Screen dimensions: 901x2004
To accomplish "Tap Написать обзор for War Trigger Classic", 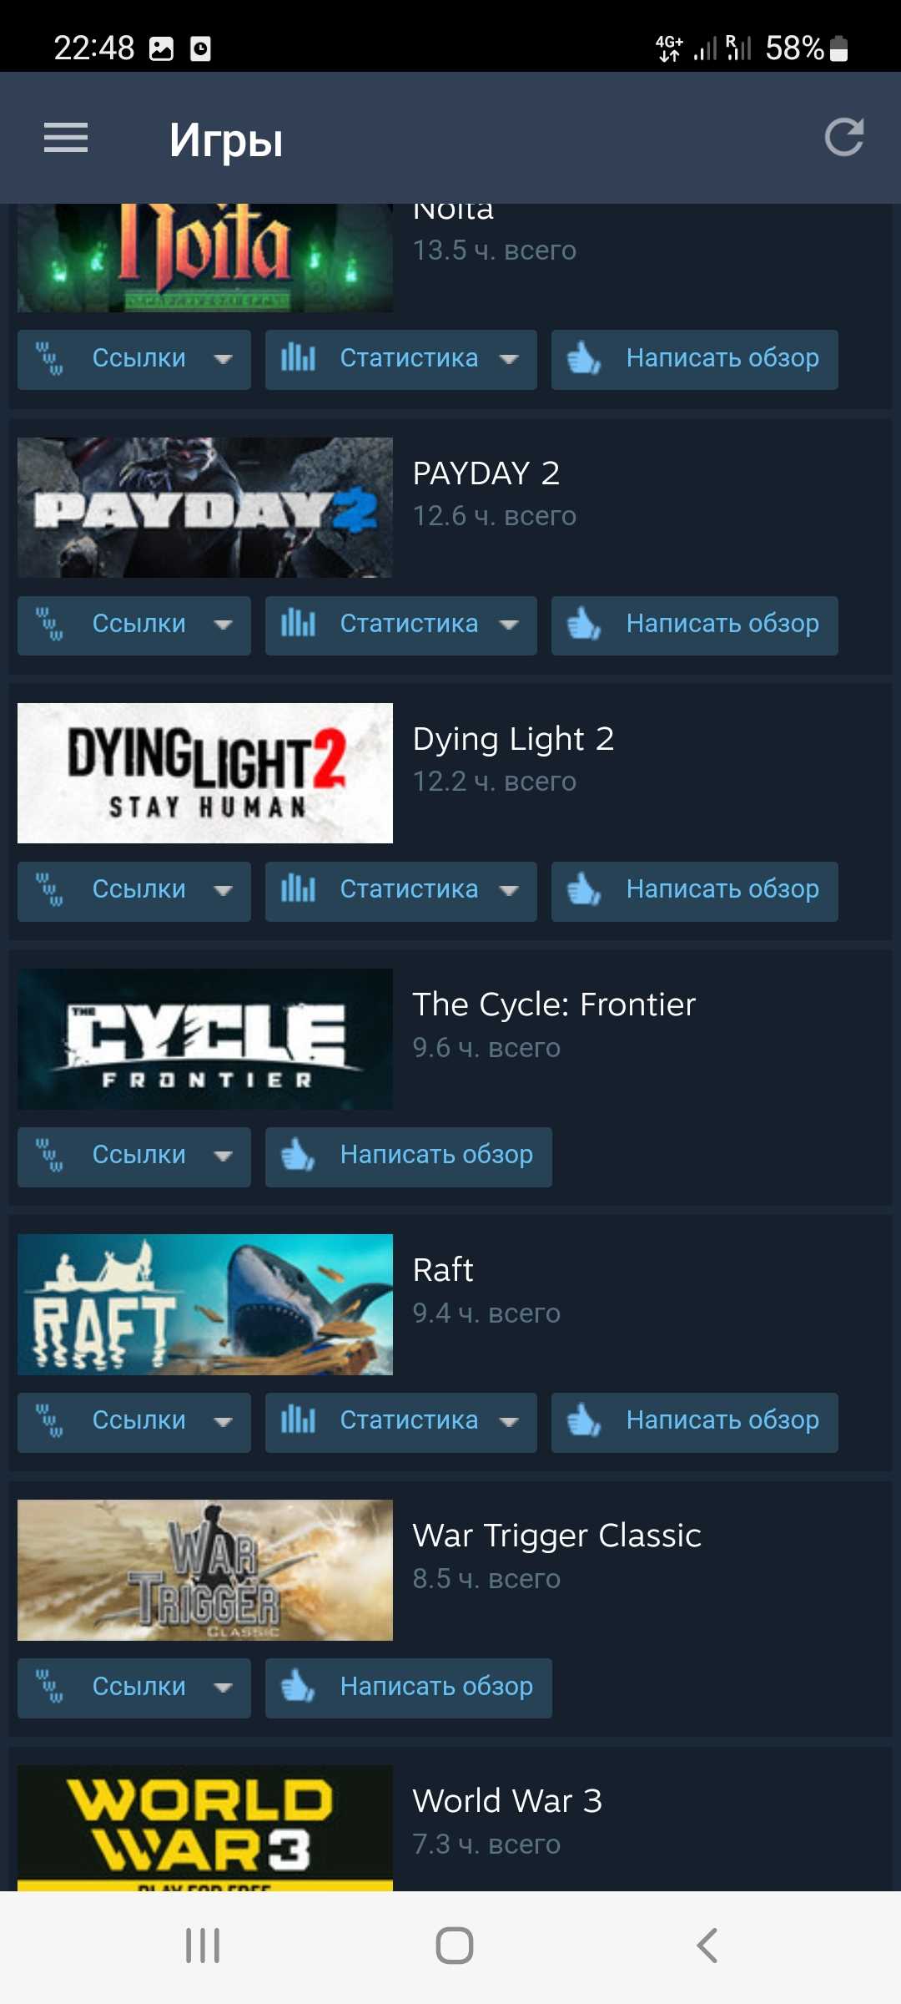I will (409, 1688).
